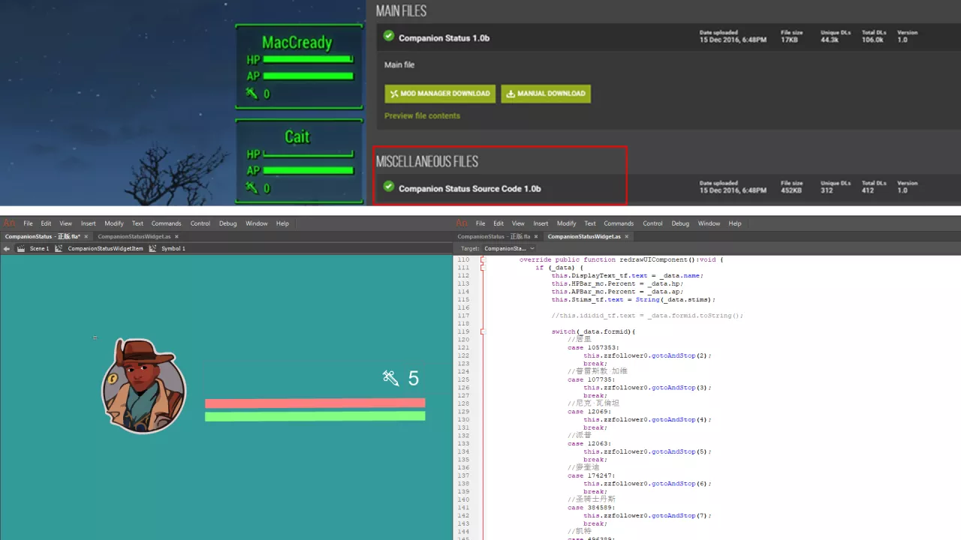Open Modify menu in right Animate window
961x540 pixels.
pos(567,223)
